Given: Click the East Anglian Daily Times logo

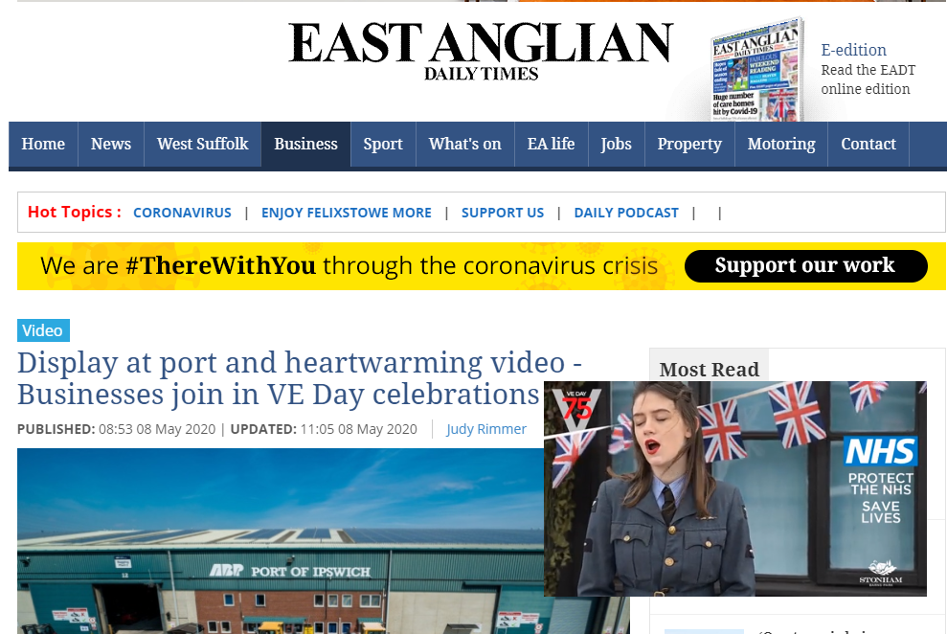Looking at the screenshot, I should pyautogui.click(x=481, y=52).
